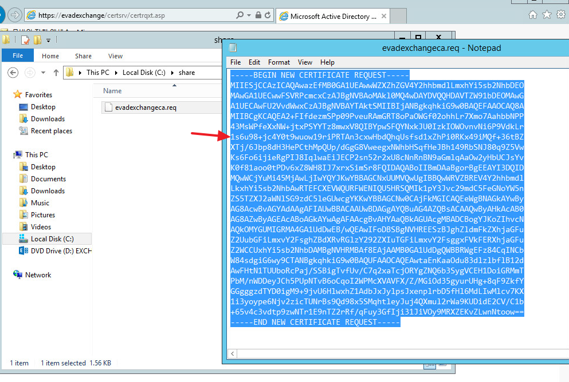Screen dimensions: 569x382
Task: Open the Customize Quick Access Toolbar dropdown
Action: 48,41
